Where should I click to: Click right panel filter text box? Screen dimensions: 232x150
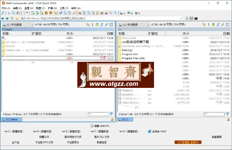[214, 114]
